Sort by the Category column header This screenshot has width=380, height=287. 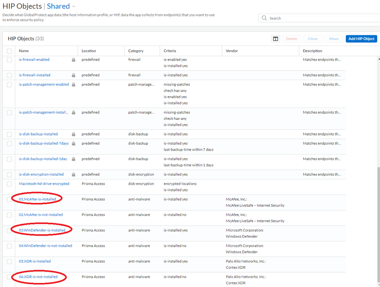[136, 51]
